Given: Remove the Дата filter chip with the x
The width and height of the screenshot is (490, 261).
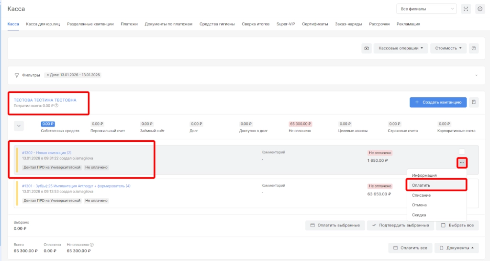Looking at the screenshot, I should 48,75.
